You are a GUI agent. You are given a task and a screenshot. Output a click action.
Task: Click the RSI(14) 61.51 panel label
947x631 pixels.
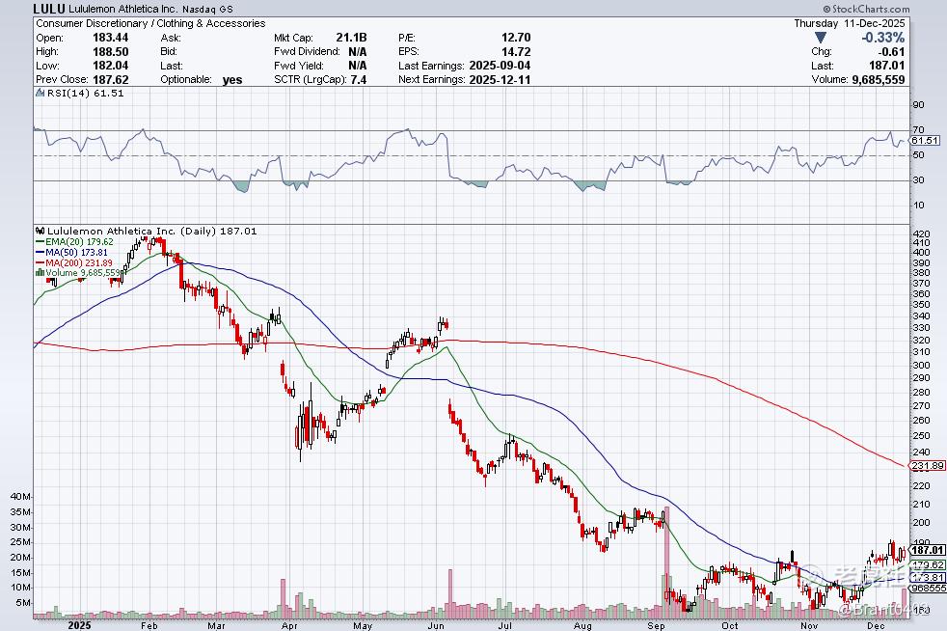point(85,93)
